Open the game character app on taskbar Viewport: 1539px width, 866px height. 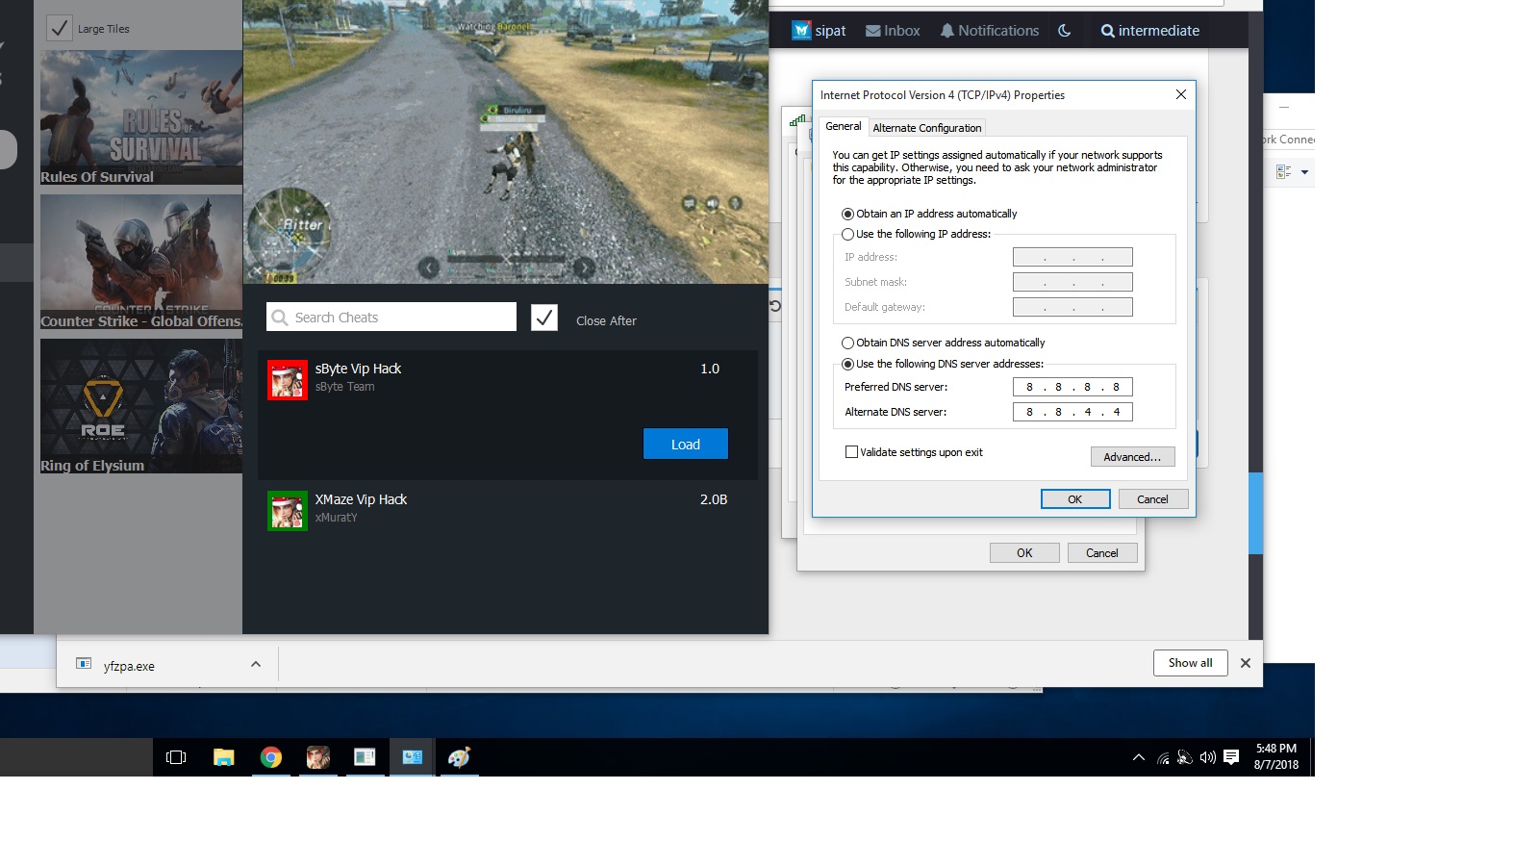coord(318,757)
